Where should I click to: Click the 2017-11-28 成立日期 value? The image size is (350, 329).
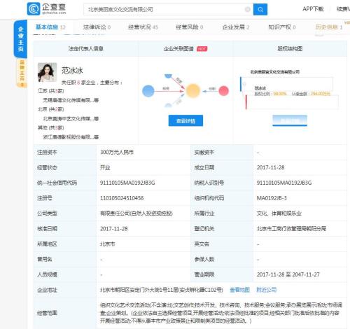(x=270, y=167)
